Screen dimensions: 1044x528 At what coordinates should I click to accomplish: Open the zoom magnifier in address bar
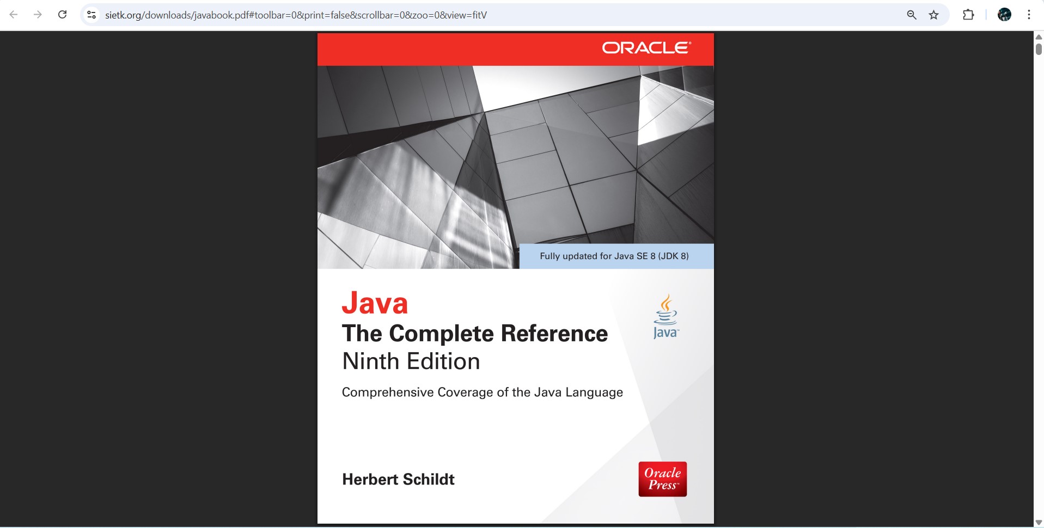tap(911, 15)
